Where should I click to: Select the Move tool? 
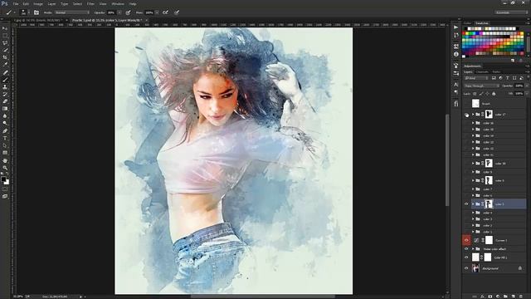[x=5, y=28]
